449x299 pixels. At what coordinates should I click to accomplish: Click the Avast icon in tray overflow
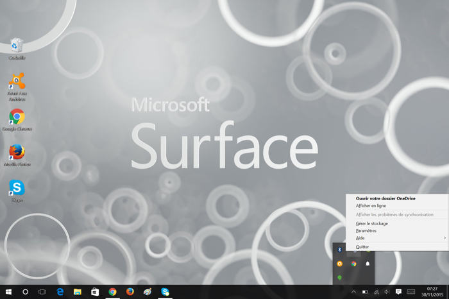[x=340, y=264]
